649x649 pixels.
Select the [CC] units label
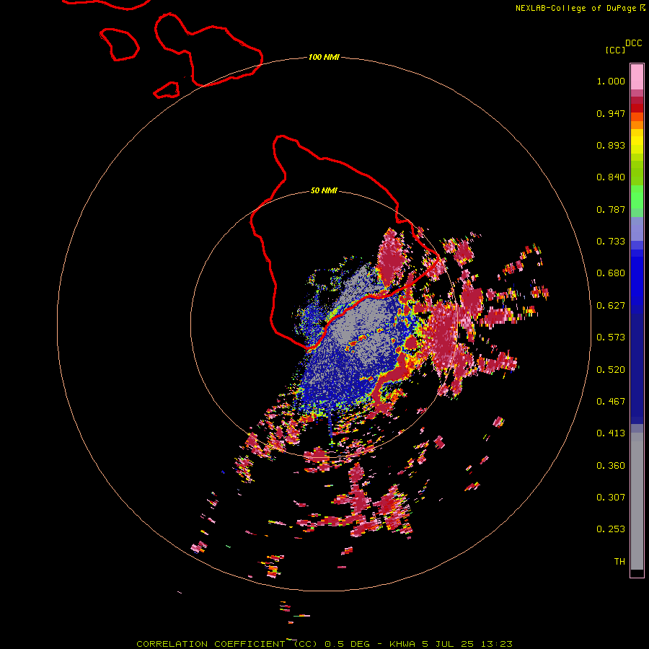(x=616, y=50)
